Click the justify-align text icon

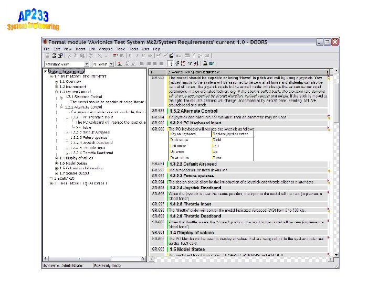click(x=162, y=63)
